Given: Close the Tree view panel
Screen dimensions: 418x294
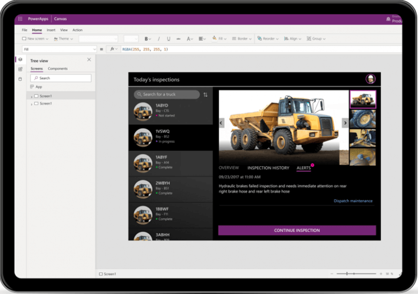Looking at the screenshot, I should pos(89,60).
